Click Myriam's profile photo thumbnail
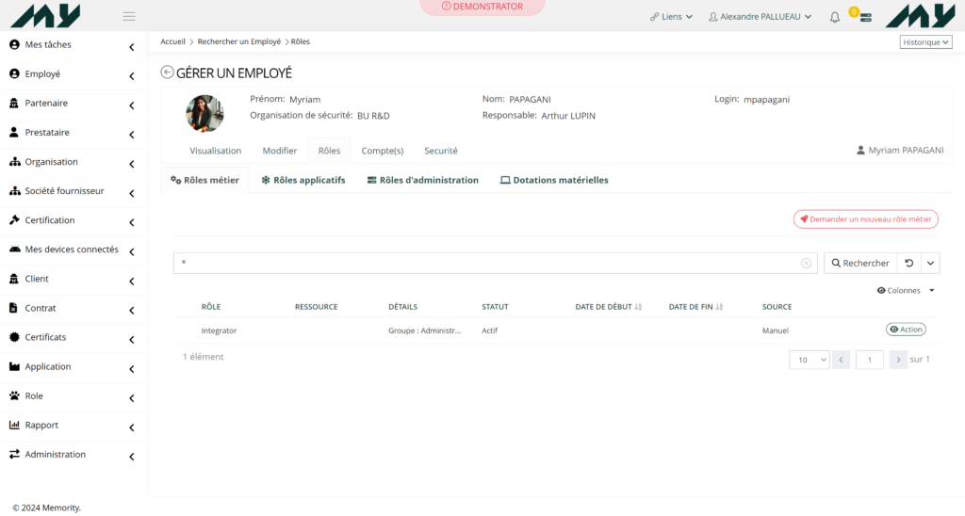Image resolution: width=965 pixels, height=516 pixels. [x=204, y=113]
